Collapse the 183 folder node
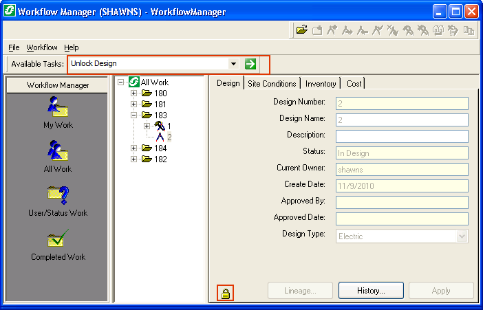Viewport: 483px width, 310px height. 134,115
